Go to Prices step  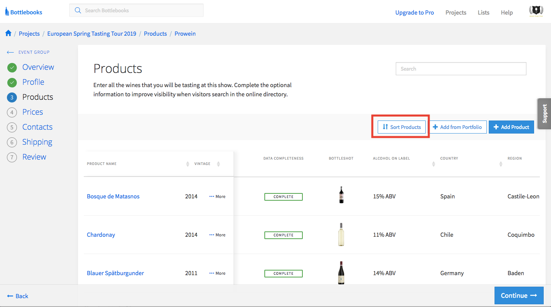[x=33, y=112]
